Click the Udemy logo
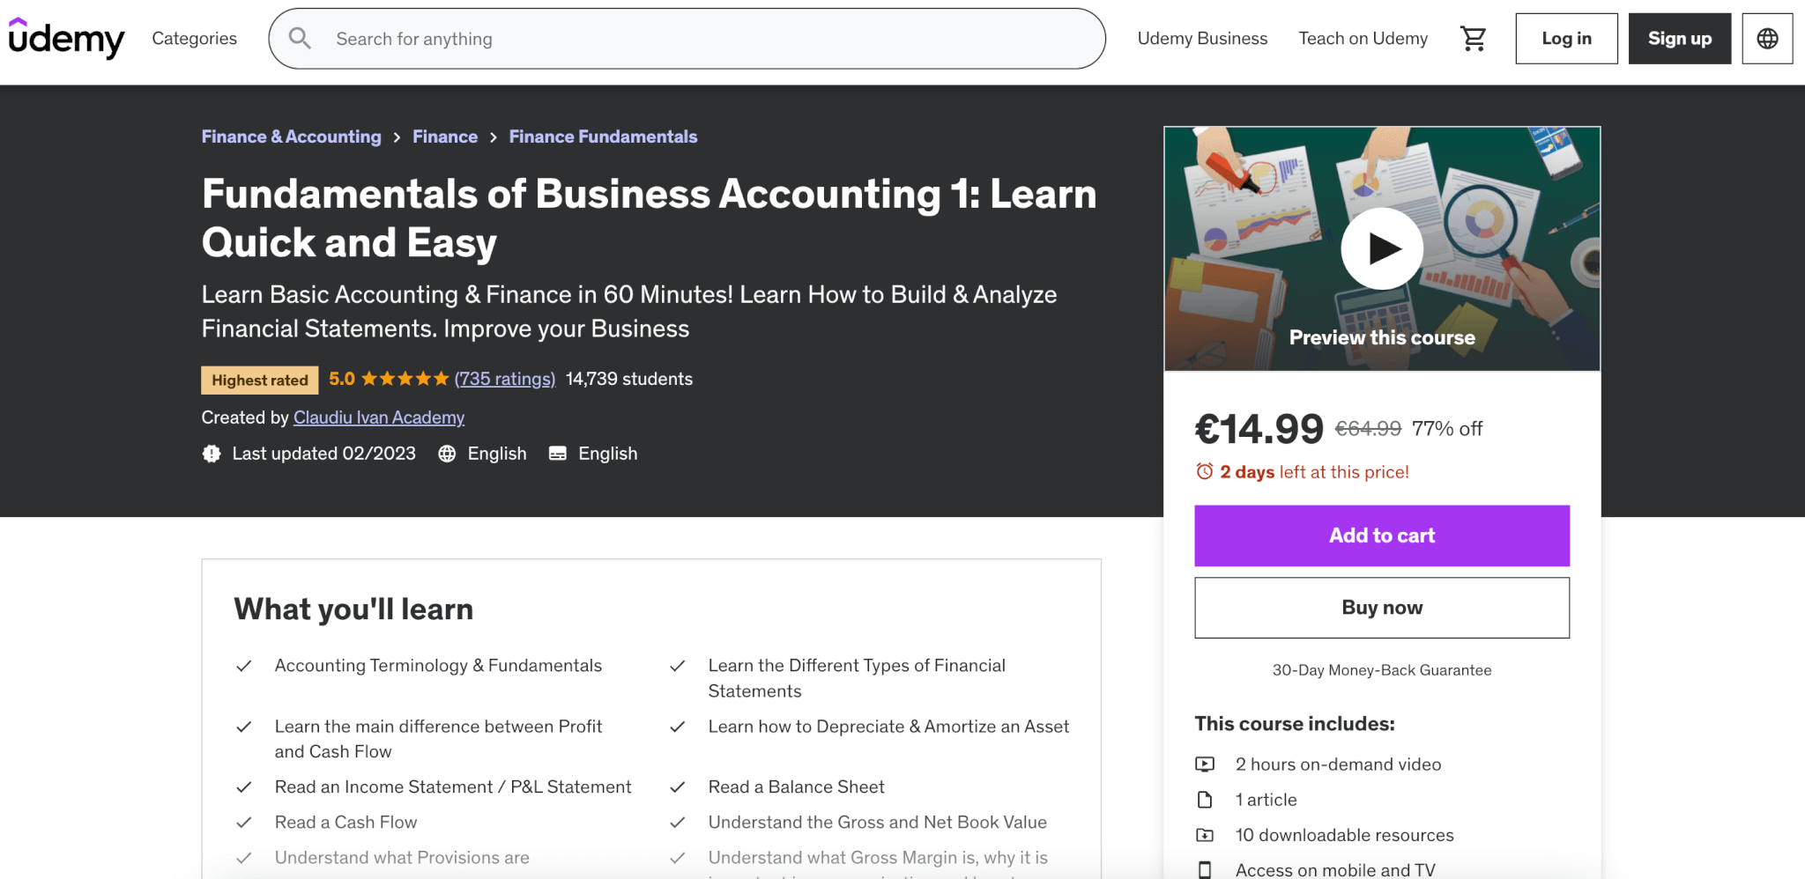Image resolution: width=1805 pixels, height=879 pixels. click(66, 39)
